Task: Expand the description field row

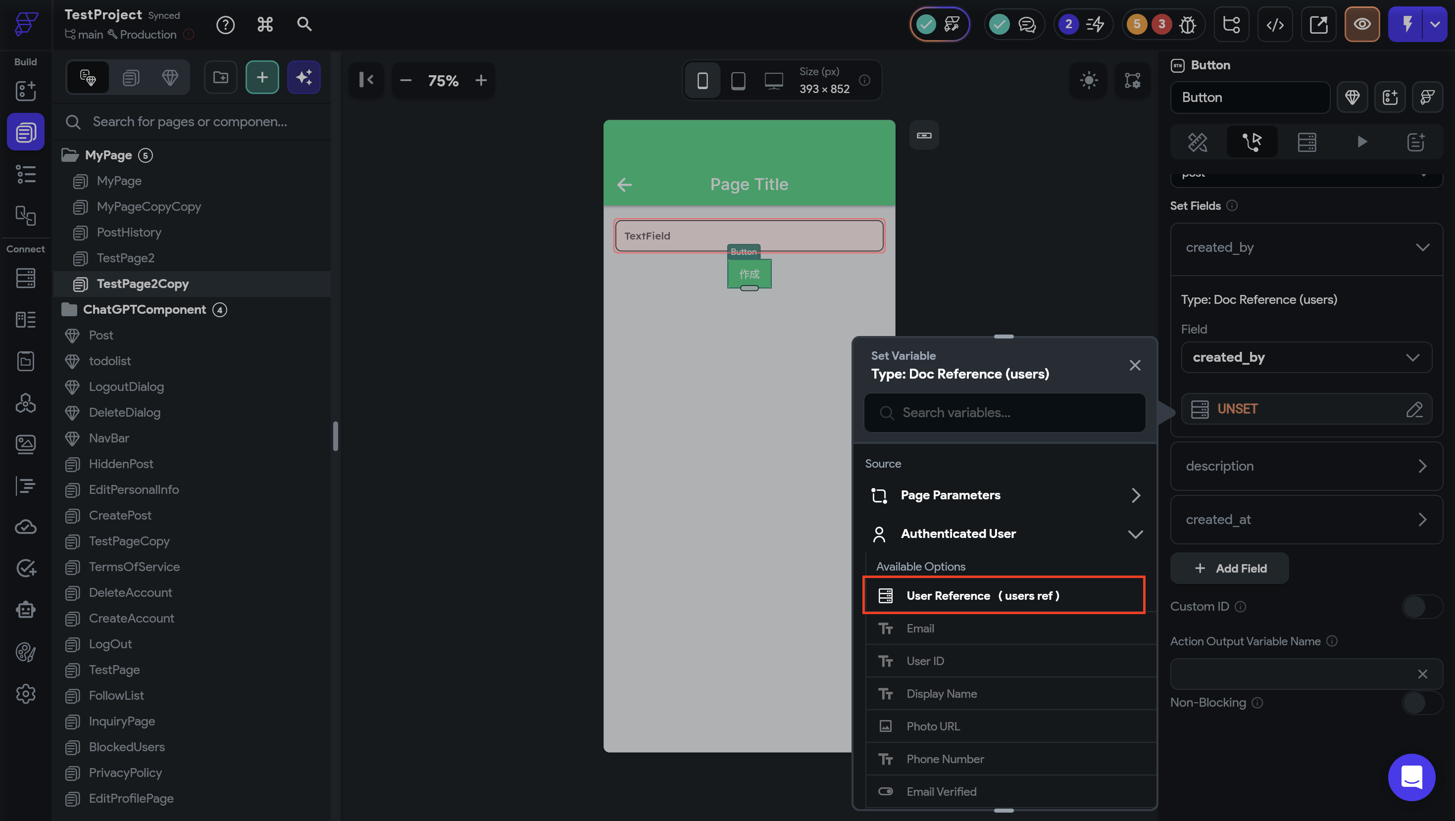Action: [x=1306, y=466]
